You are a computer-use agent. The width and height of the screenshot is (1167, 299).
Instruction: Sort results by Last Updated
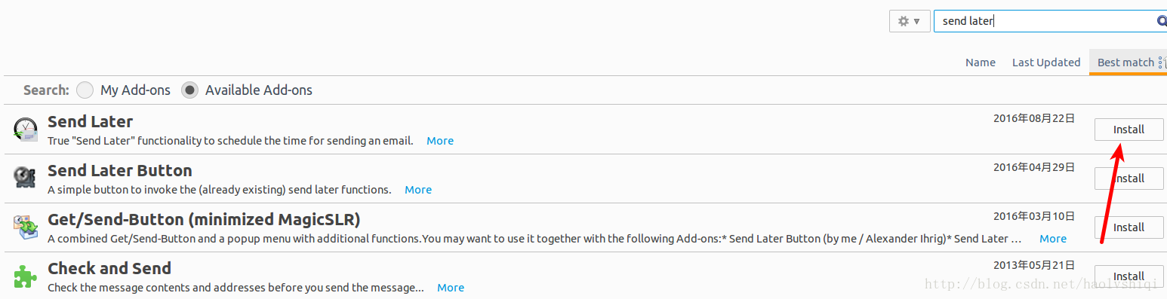[x=1046, y=63]
